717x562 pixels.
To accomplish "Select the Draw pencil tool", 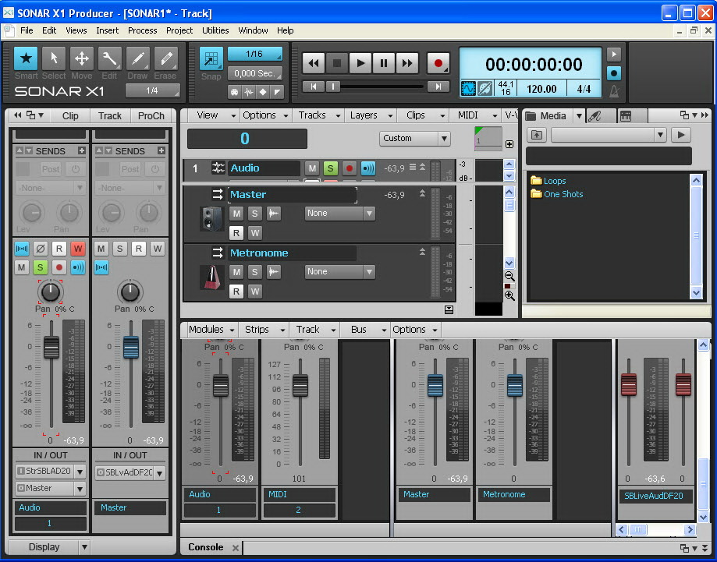I will [x=137, y=58].
